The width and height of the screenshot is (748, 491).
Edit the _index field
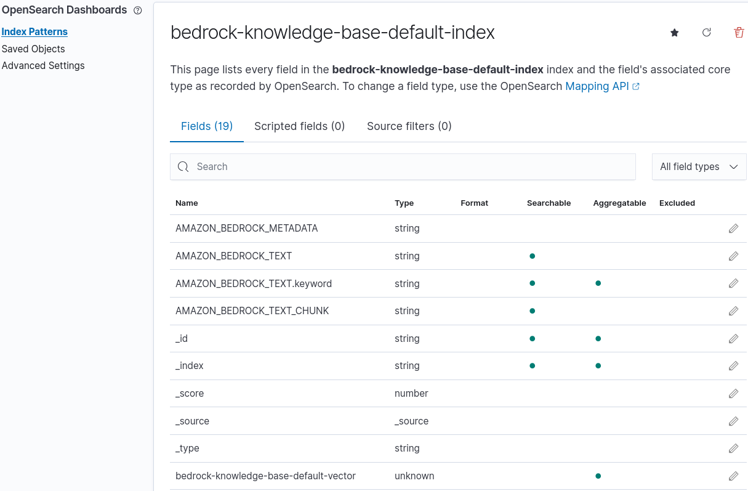(x=733, y=366)
